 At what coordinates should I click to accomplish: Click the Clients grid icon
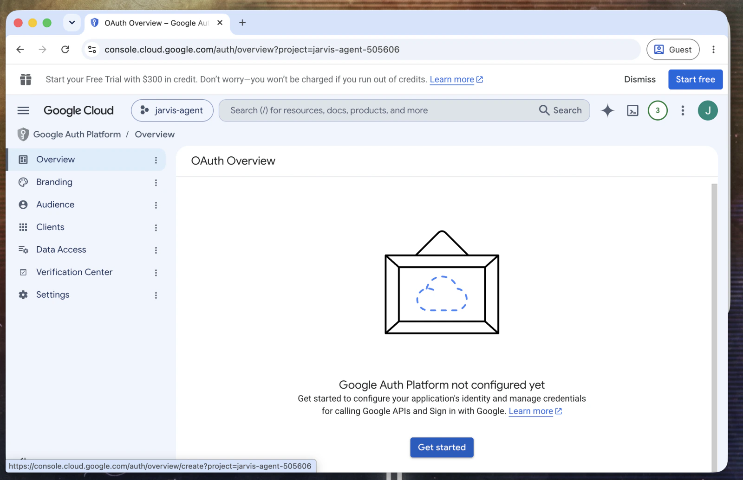pyautogui.click(x=23, y=227)
